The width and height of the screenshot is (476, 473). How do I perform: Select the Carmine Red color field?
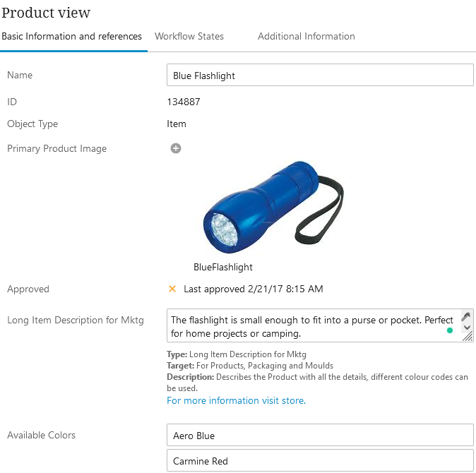coord(320,461)
